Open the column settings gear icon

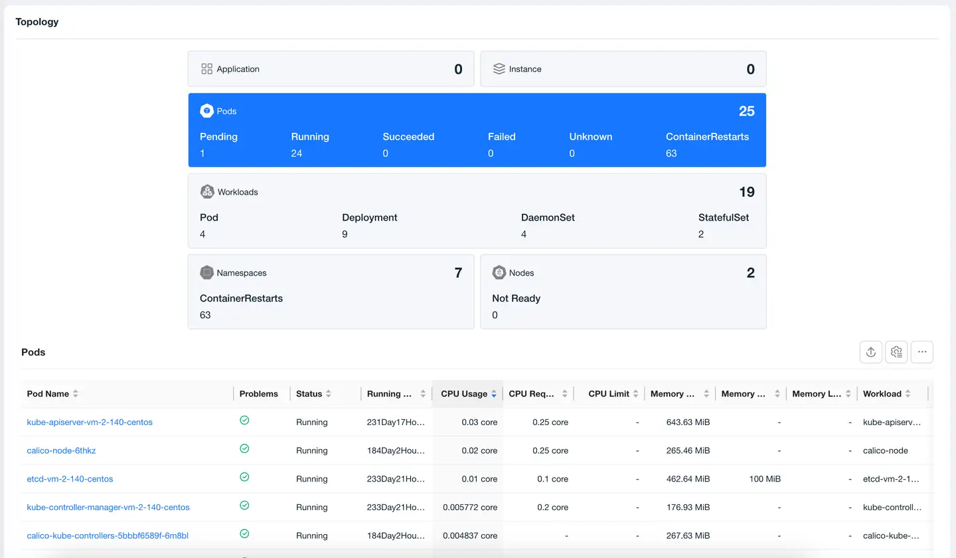pyautogui.click(x=896, y=352)
